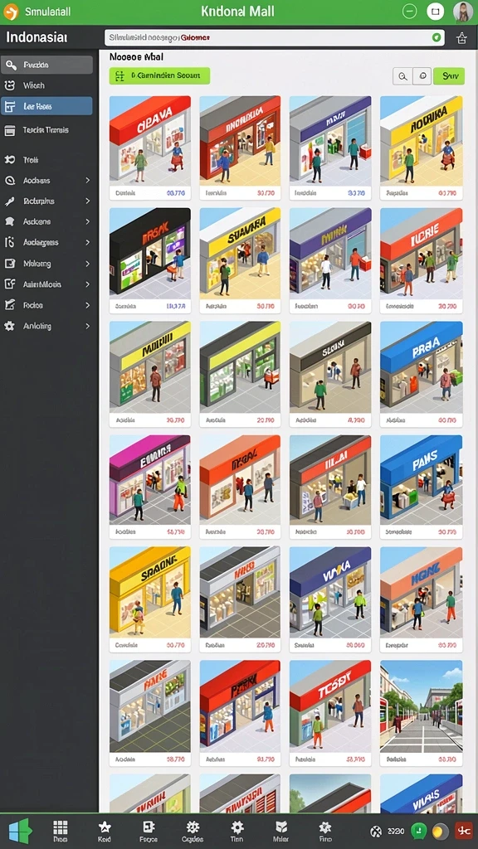
Task: Open the Mlier icon in taskbar
Action: click(x=280, y=827)
